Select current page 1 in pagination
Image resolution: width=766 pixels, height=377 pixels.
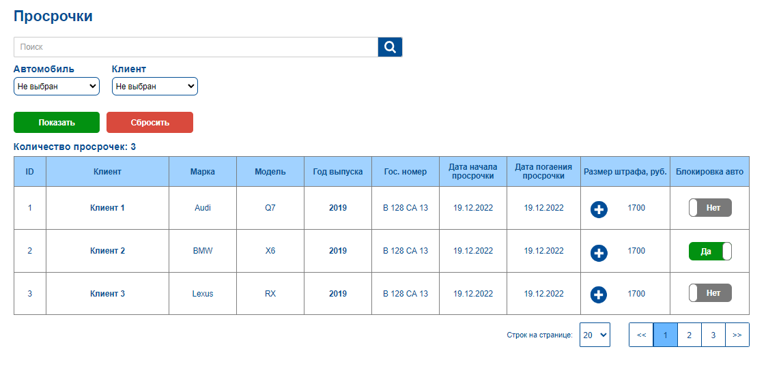click(666, 335)
